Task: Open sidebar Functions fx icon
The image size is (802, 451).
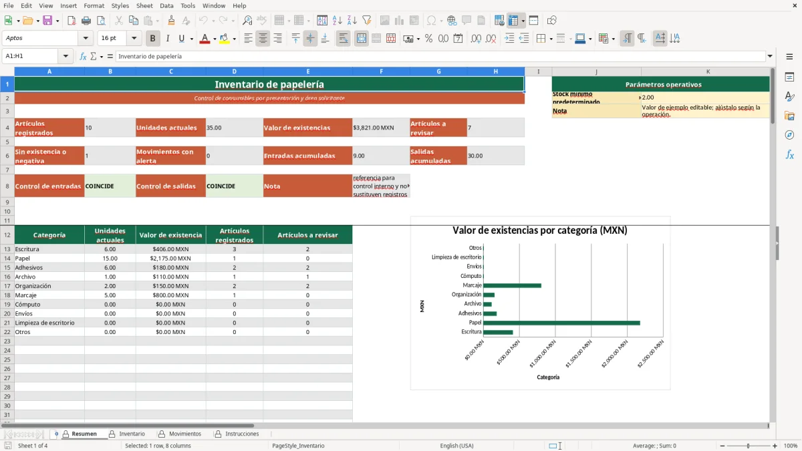Action: pos(789,154)
